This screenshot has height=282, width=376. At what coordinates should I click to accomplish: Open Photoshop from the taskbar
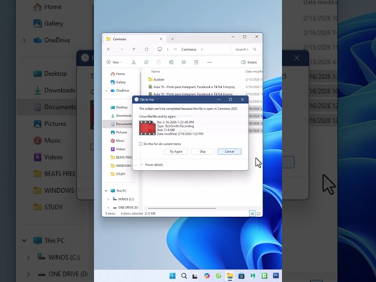(x=276, y=276)
